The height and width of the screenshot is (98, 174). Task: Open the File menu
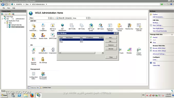tap(4, 8)
